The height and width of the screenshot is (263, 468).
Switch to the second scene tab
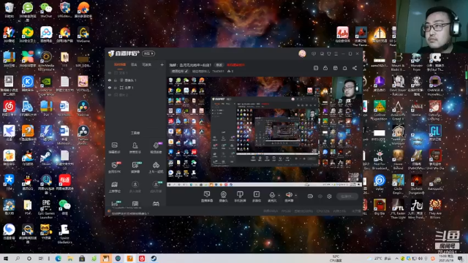134,64
